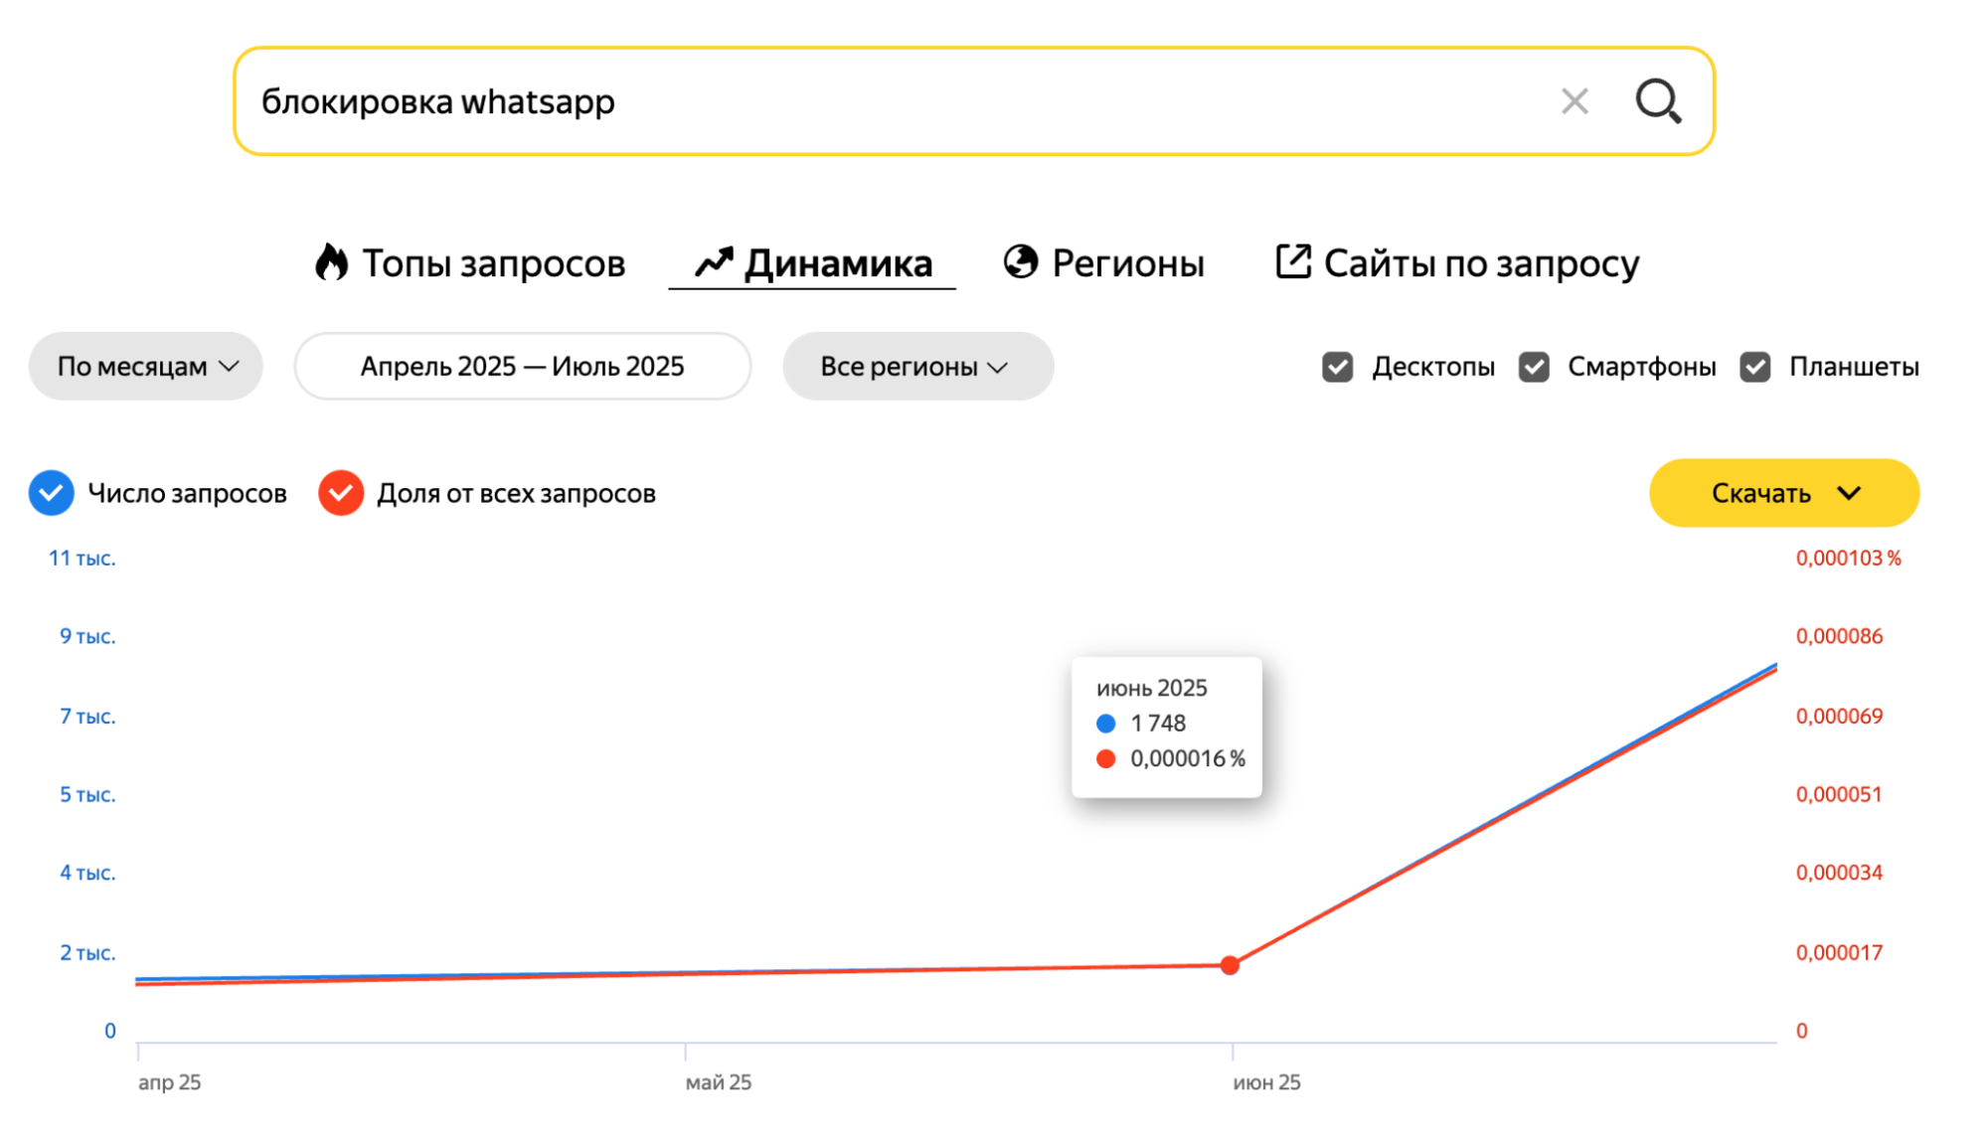Click the 'июнь 2025' tooltip heading
The image size is (1987, 1138).
click(x=1152, y=688)
